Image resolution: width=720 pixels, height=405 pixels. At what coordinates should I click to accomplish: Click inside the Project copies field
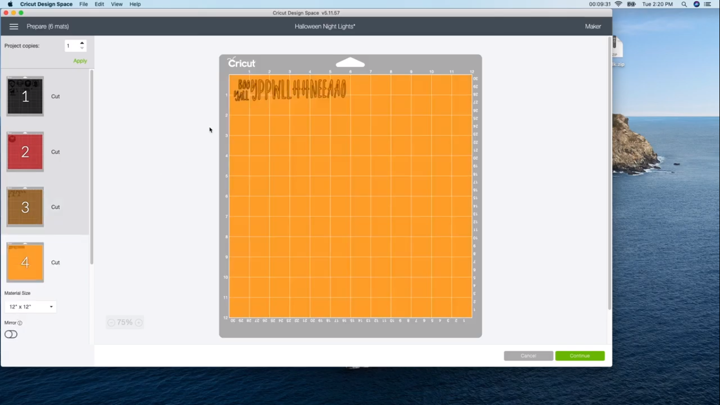70,46
